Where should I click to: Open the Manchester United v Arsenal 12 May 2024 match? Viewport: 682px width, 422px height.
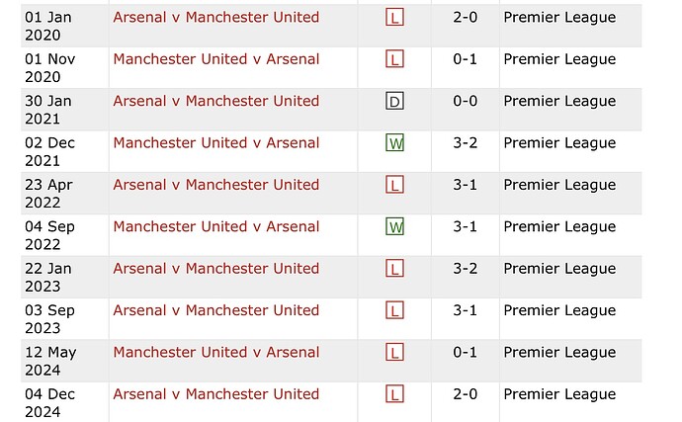(x=216, y=352)
